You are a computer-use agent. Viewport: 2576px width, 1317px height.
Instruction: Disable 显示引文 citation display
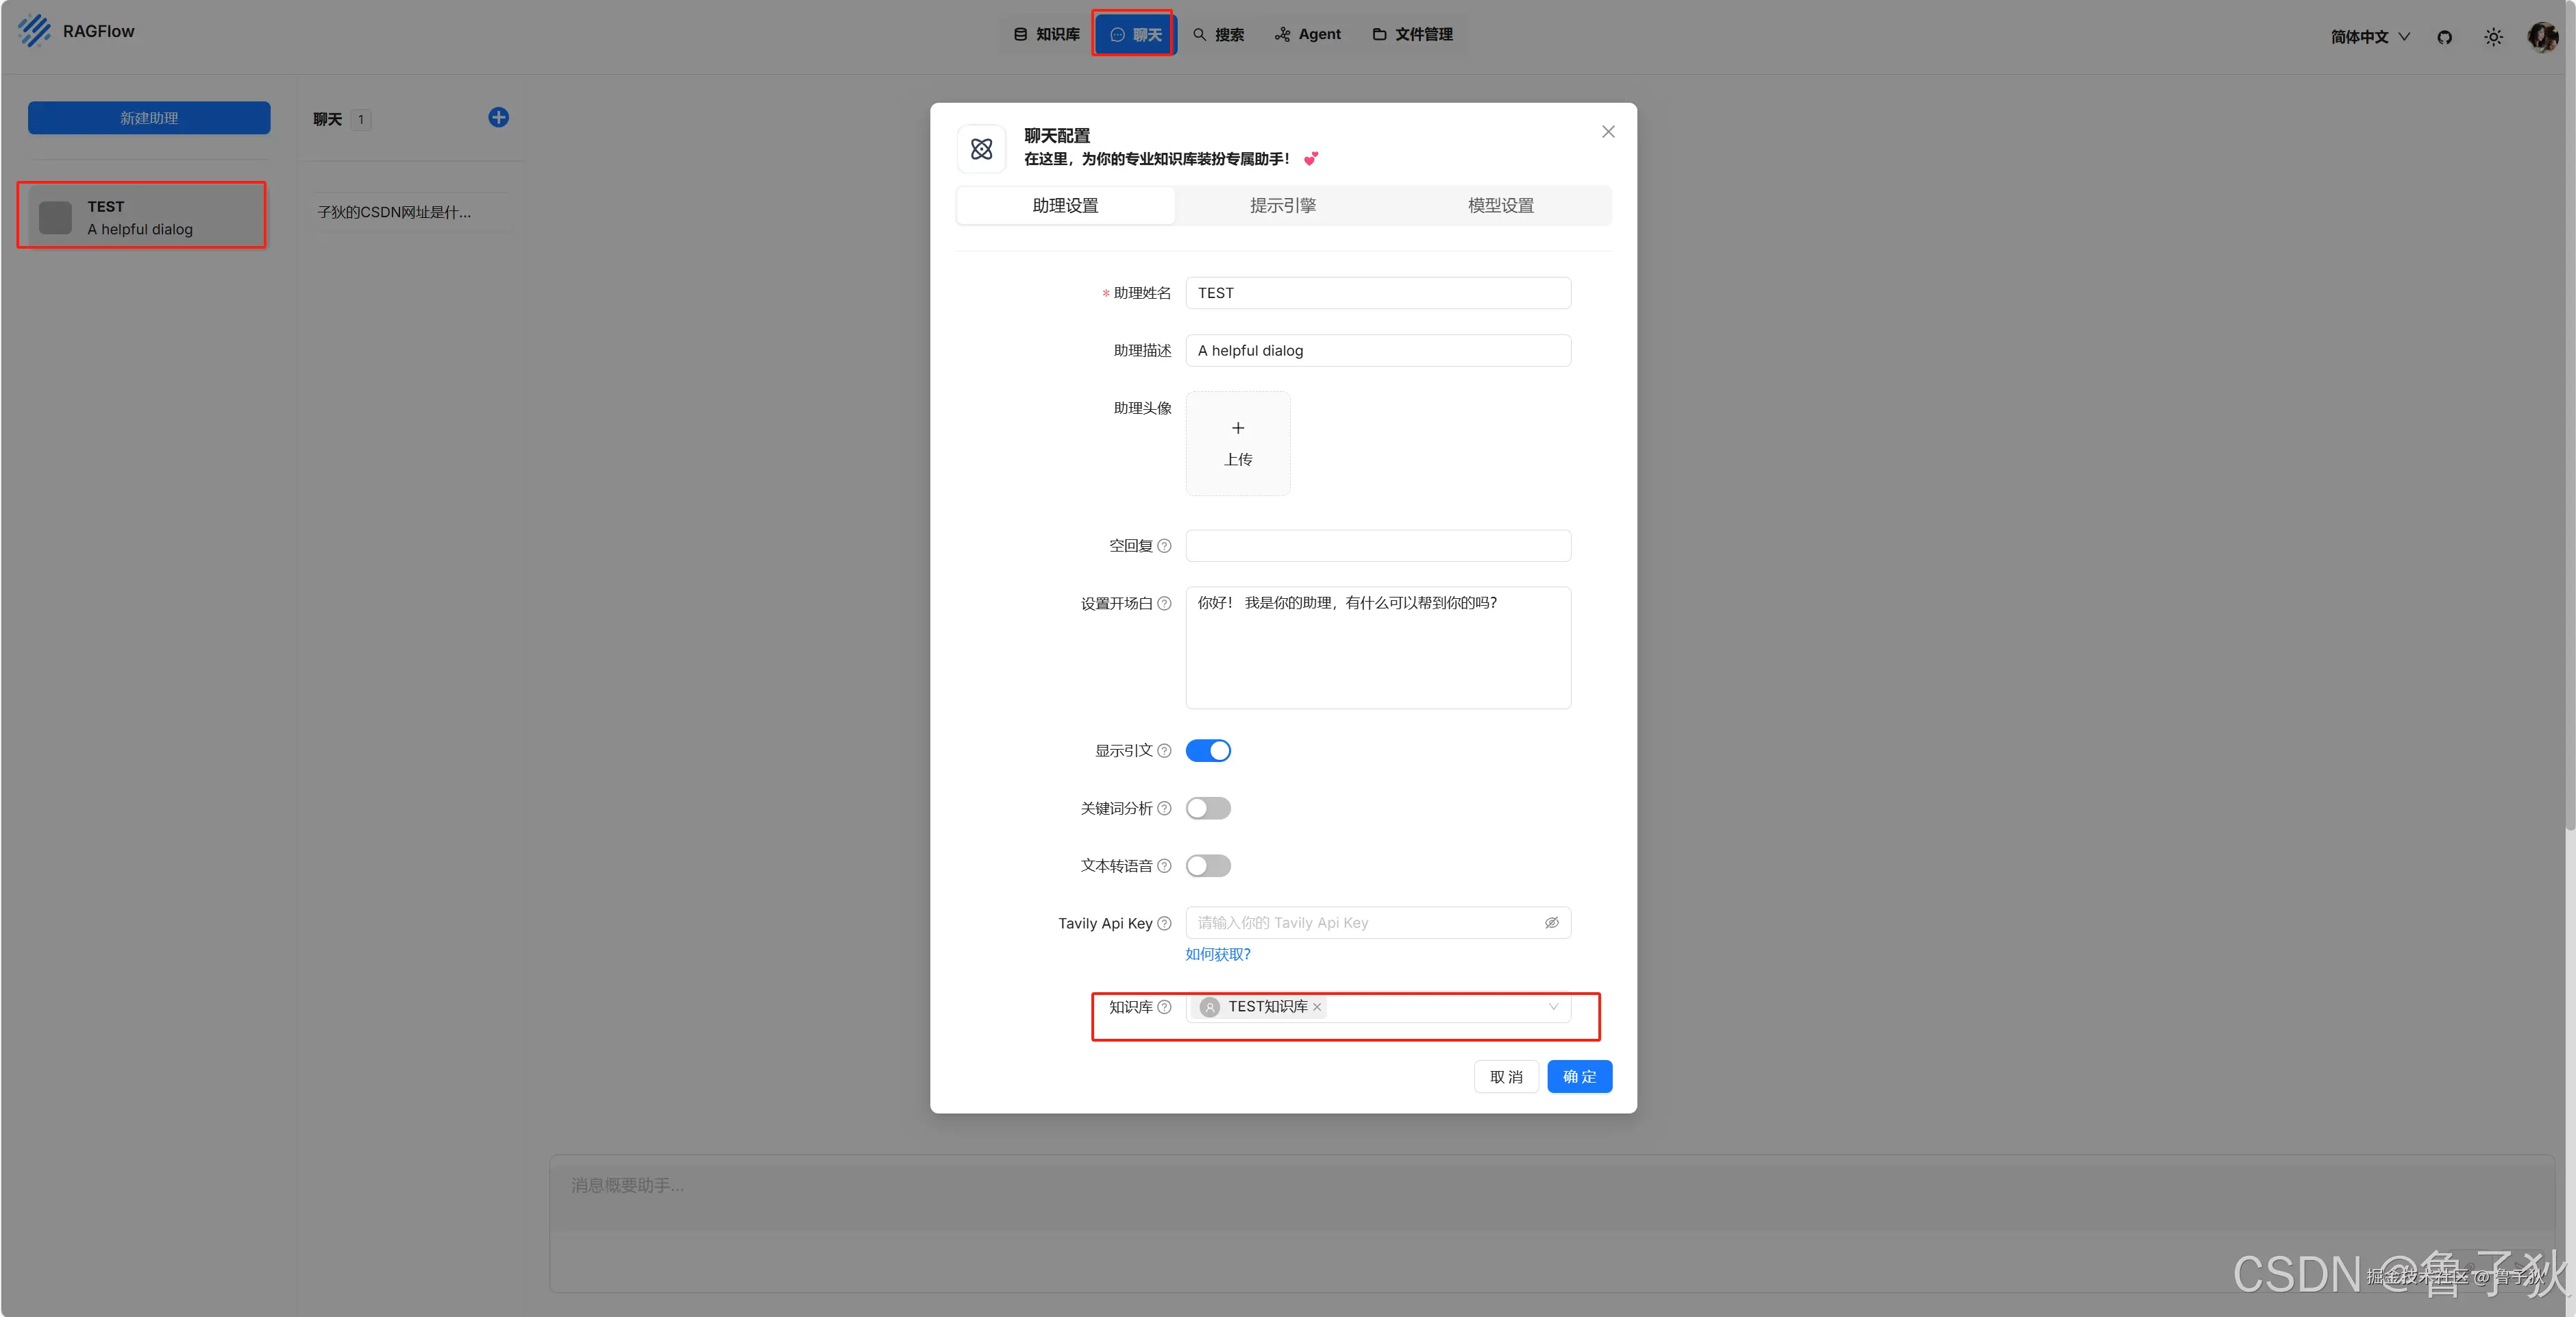1207,750
